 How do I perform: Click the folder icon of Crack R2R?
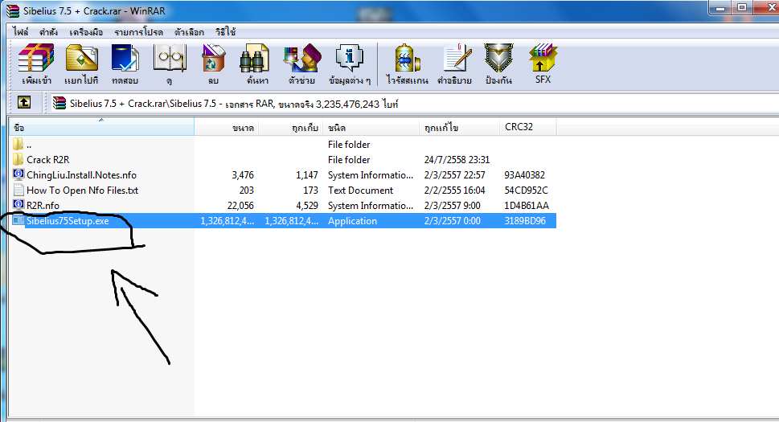click(18, 159)
